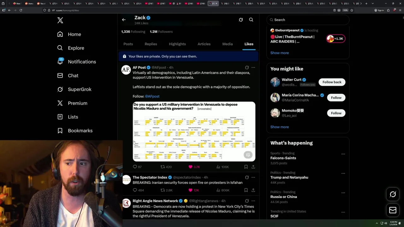Screen dimensions: 404x227
Task: Open more options for Falcons-Saints trend
Action: [x=343, y=154]
